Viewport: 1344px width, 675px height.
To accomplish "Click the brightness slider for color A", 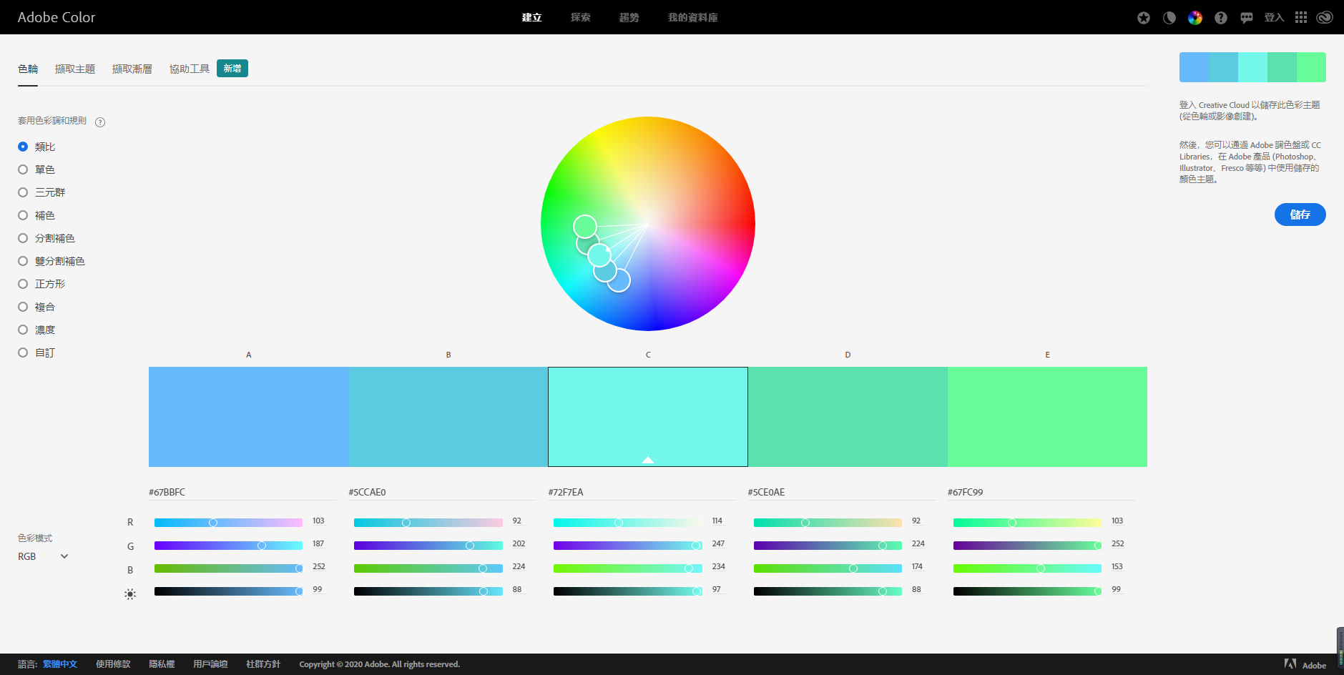I will 229,591.
